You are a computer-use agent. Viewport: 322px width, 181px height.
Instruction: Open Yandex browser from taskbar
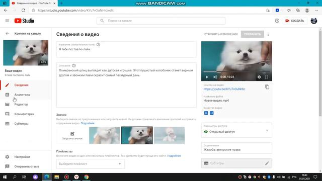(x=76, y=177)
